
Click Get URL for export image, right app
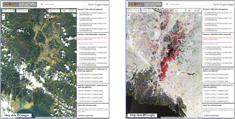211,116
